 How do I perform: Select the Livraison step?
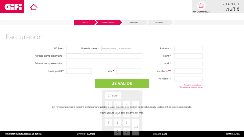[134, 22]
